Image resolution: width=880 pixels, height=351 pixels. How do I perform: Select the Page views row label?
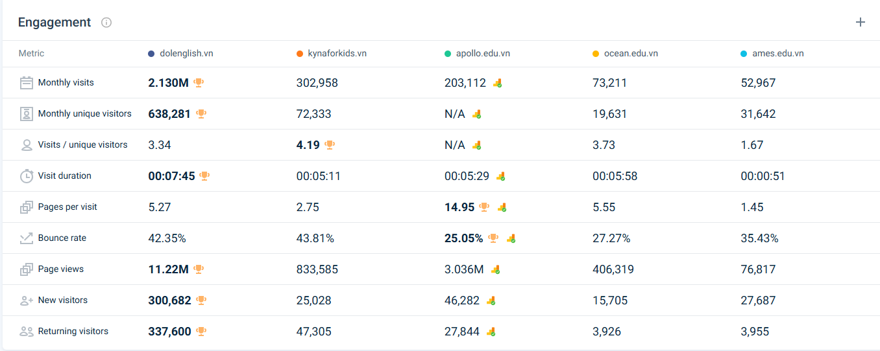coord(61,269)
